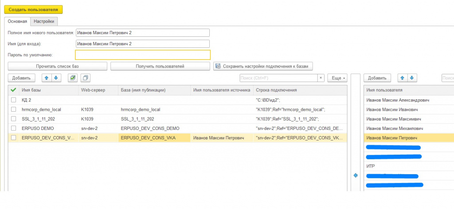Toggle the checkbox for КД 2 base
The width and height of the screenshot is (454, 211).
pos(13,100)
